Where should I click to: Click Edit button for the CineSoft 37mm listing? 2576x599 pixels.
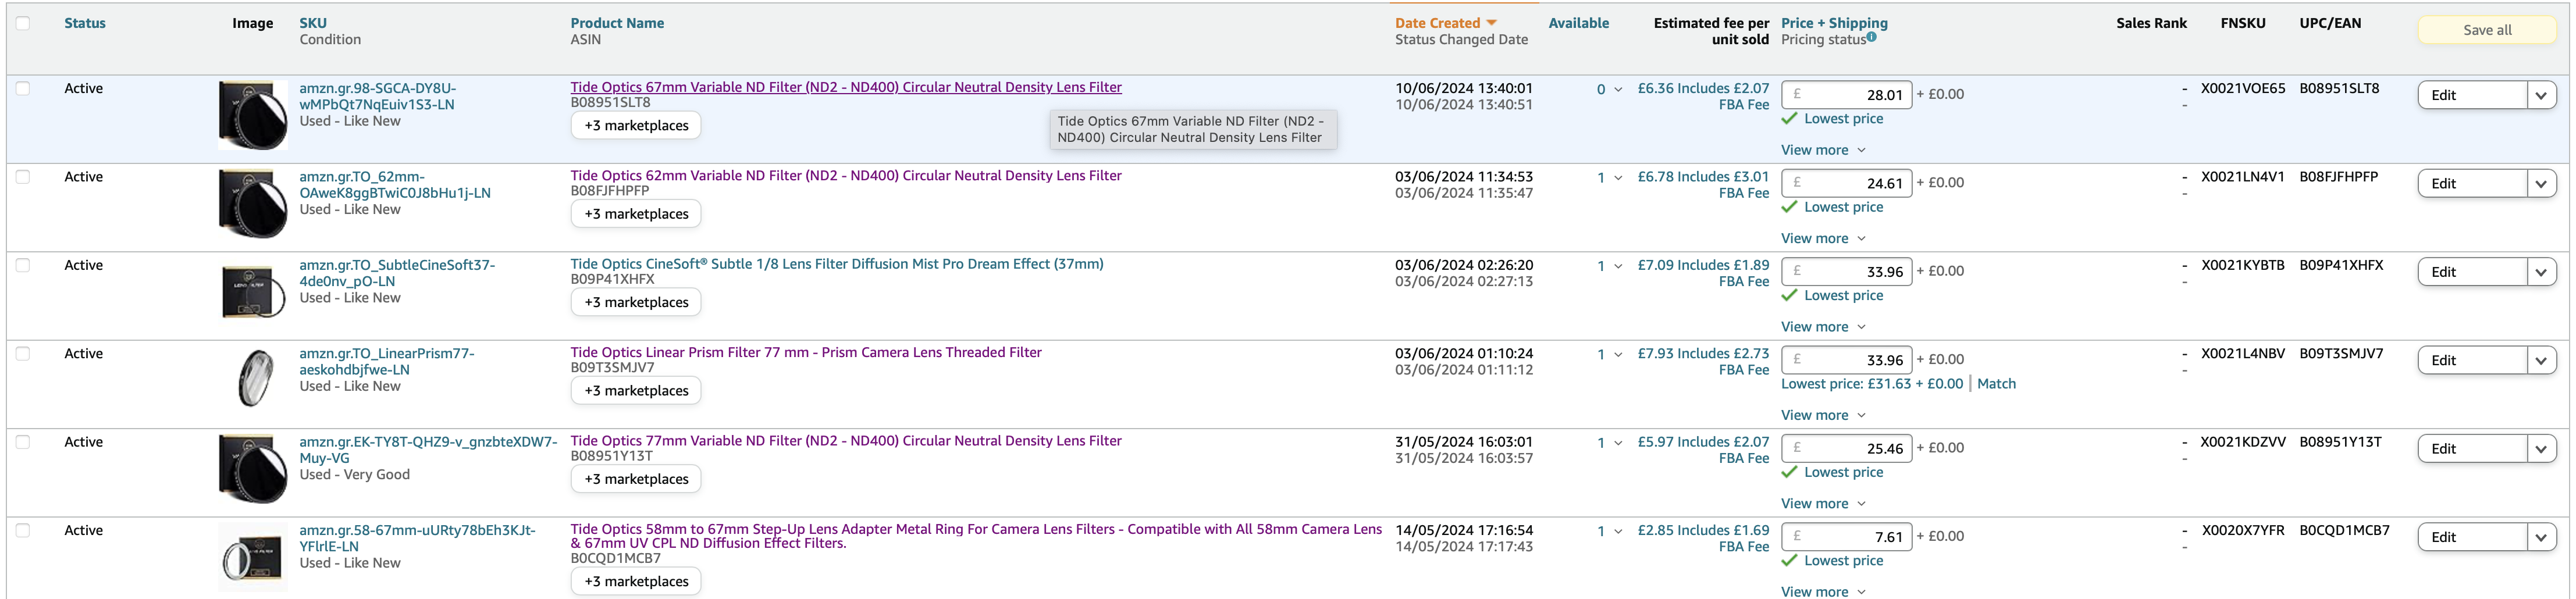click(x=2472, y=272)
